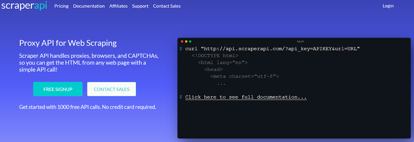Click the Proxy API for Web Scraping heading
The height and width of the screenshot is (142, 414).
(68, 43)
